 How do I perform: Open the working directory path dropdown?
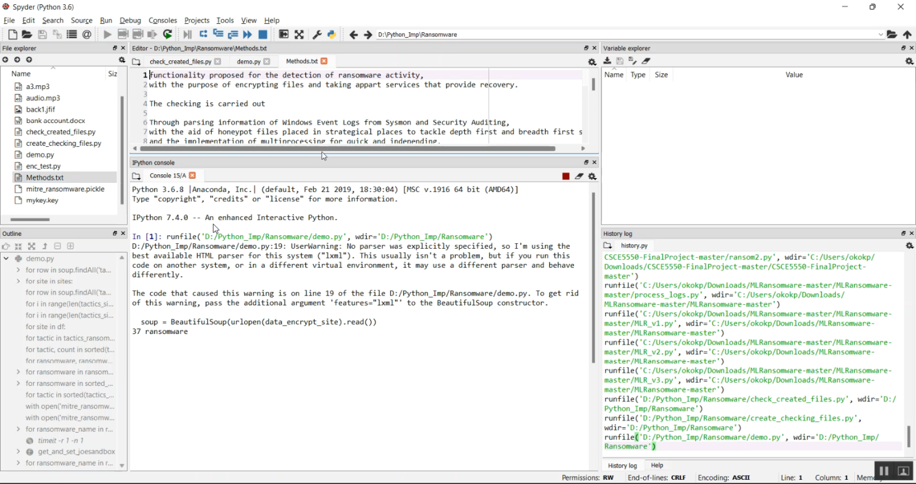(880, 35)
